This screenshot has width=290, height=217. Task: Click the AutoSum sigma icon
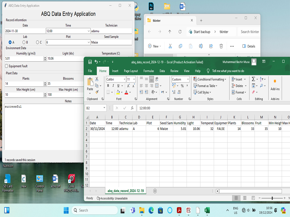(x=253, y=79)
